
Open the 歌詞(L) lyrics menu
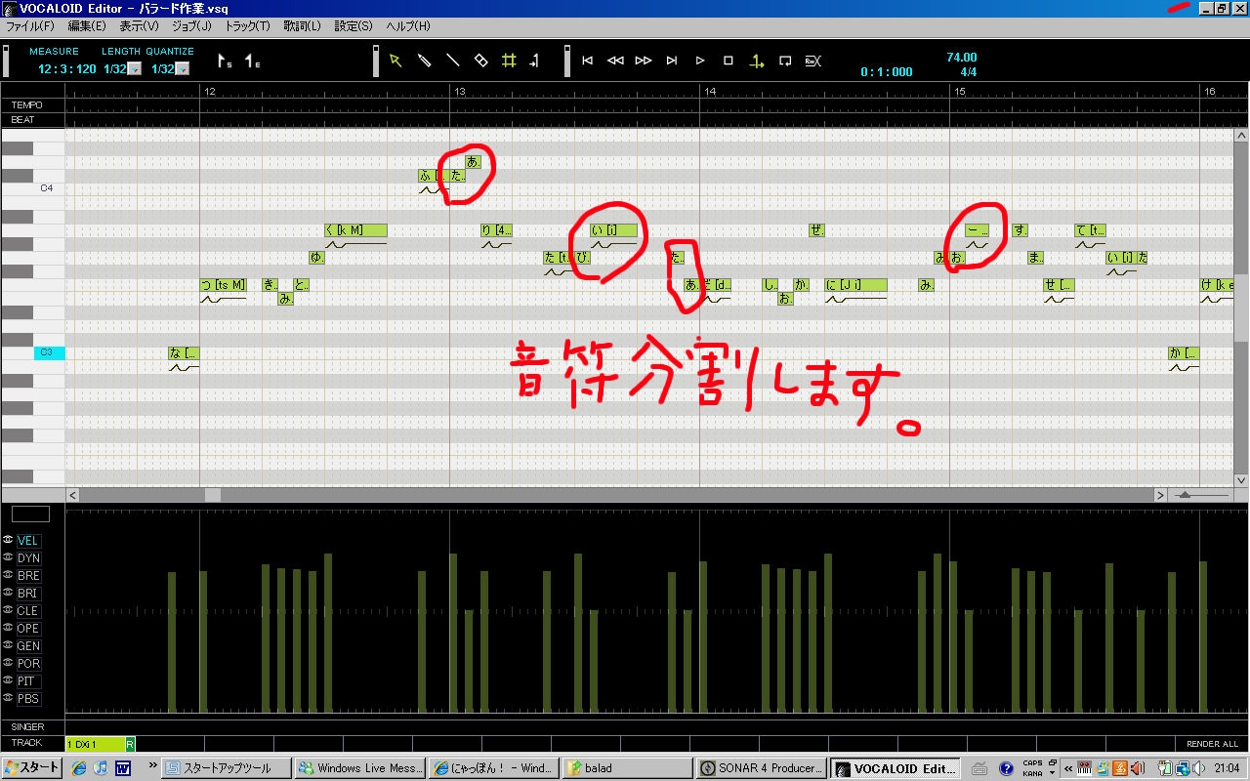pos(302,26)
